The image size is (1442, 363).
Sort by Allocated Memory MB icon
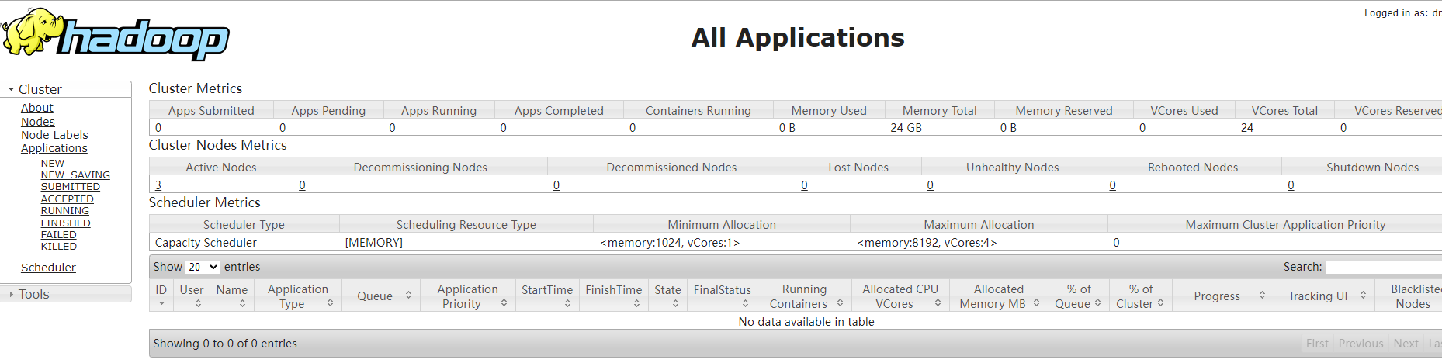pyautogui.click(x=1036, y=303)
